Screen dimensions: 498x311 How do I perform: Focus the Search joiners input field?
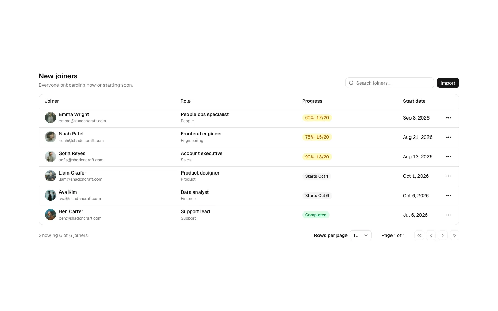(390, 83)
